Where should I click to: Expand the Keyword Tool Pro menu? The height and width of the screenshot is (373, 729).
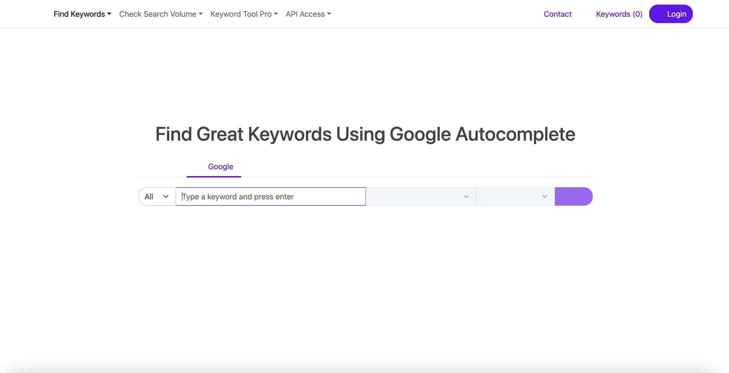coord(244,14)
